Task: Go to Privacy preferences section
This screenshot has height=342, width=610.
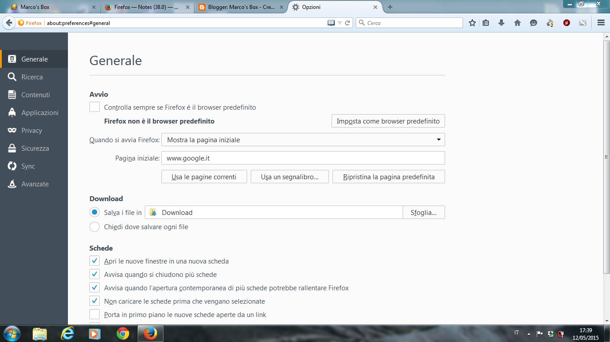Action: coord(34,130)
